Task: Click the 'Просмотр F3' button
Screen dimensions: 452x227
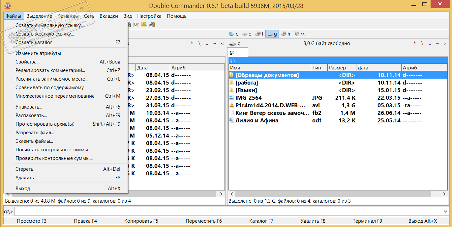Action: (x=32, y=221)
